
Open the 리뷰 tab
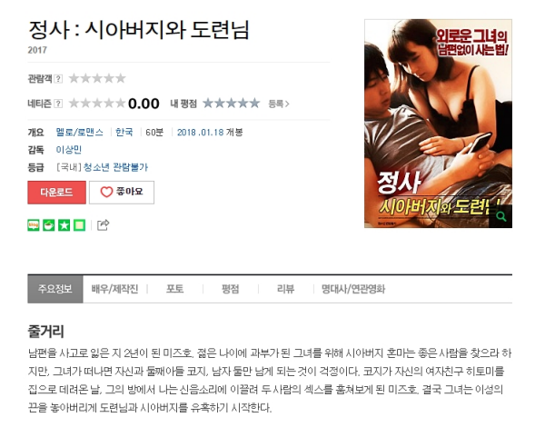pos(286,289)
